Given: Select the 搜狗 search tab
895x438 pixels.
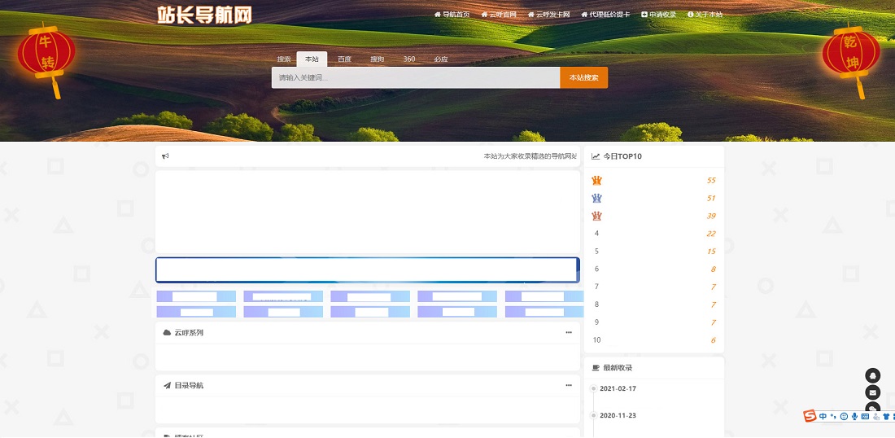Looking at the screenshot, I should tap(377, 59).
